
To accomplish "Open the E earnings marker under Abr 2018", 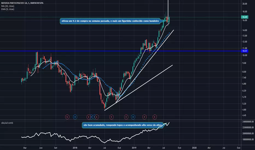I will [88, 117].
